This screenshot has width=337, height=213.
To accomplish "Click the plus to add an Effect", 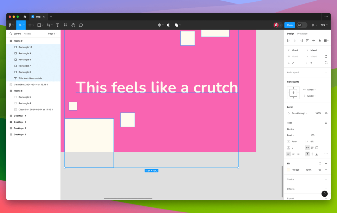I will click(x=326, y=189).
